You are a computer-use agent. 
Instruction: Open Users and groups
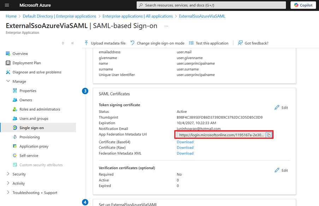tap(34, 118)
